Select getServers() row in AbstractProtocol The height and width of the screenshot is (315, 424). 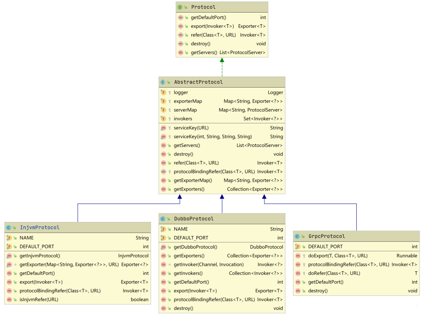222,146
